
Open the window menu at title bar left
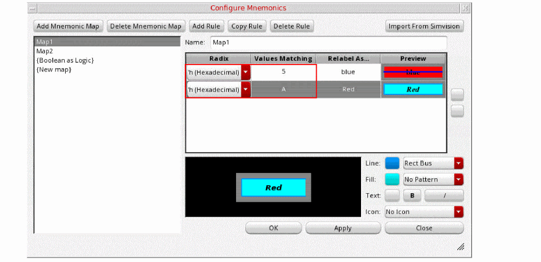point(33,8)
